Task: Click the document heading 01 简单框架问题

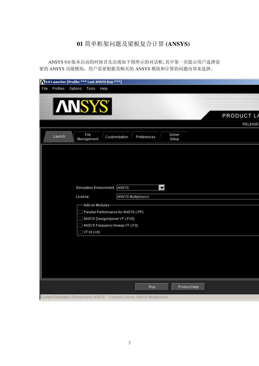Action: point(133,44)
